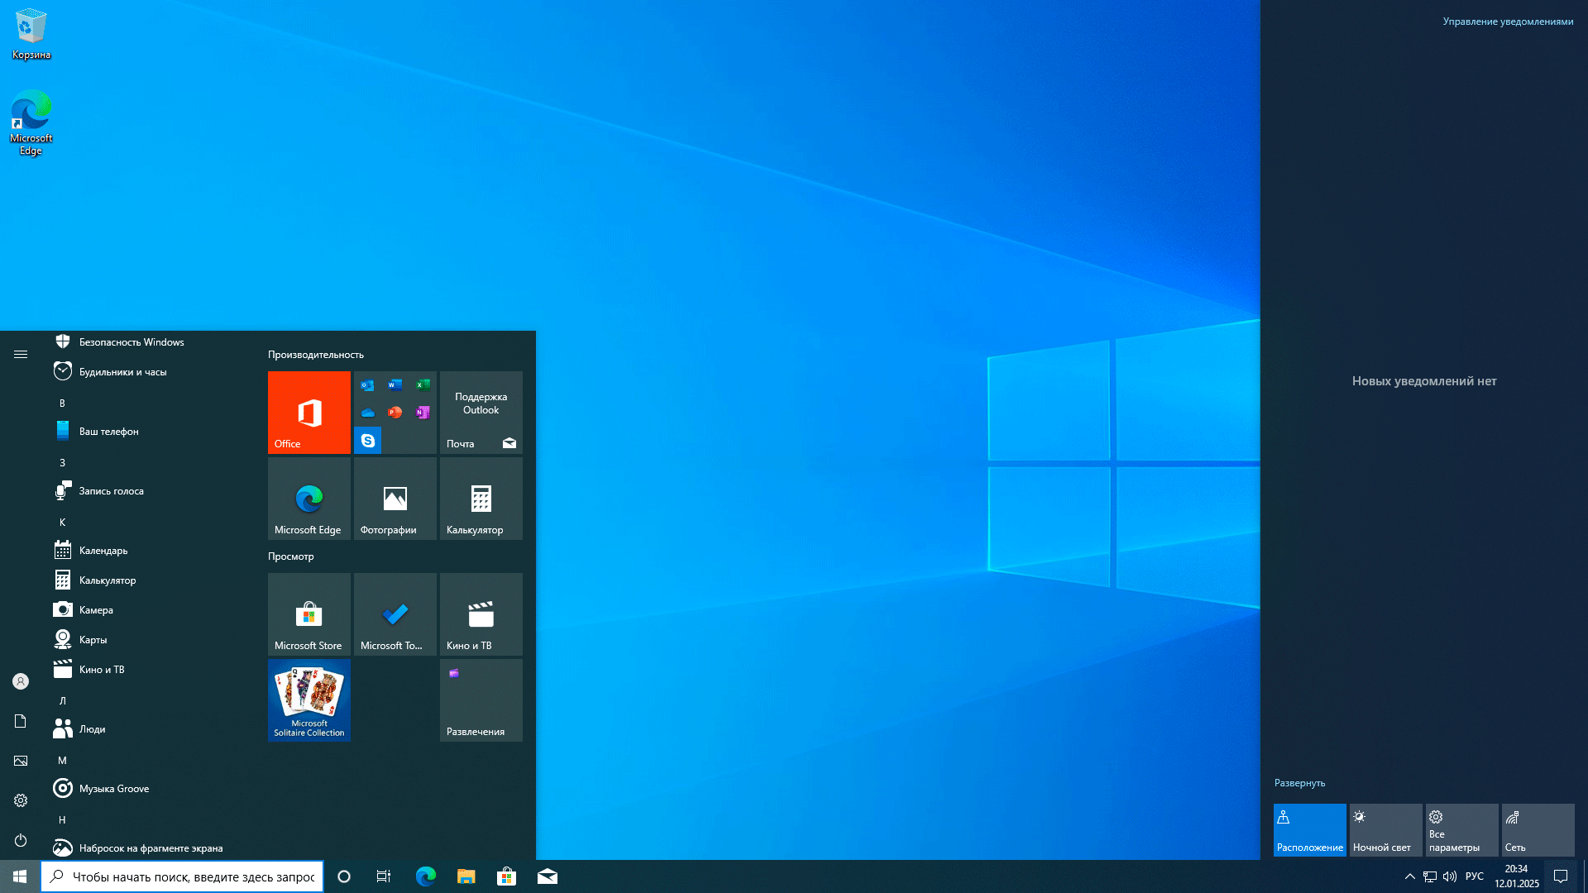Toggle the Location quick action
The image size is (1588, 893).
point(1309,829)
